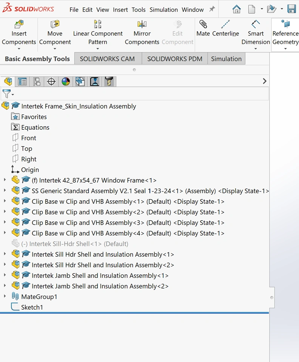299x362 pixels.
Task: Create a new document via New icon
Action: click(252, 9)
